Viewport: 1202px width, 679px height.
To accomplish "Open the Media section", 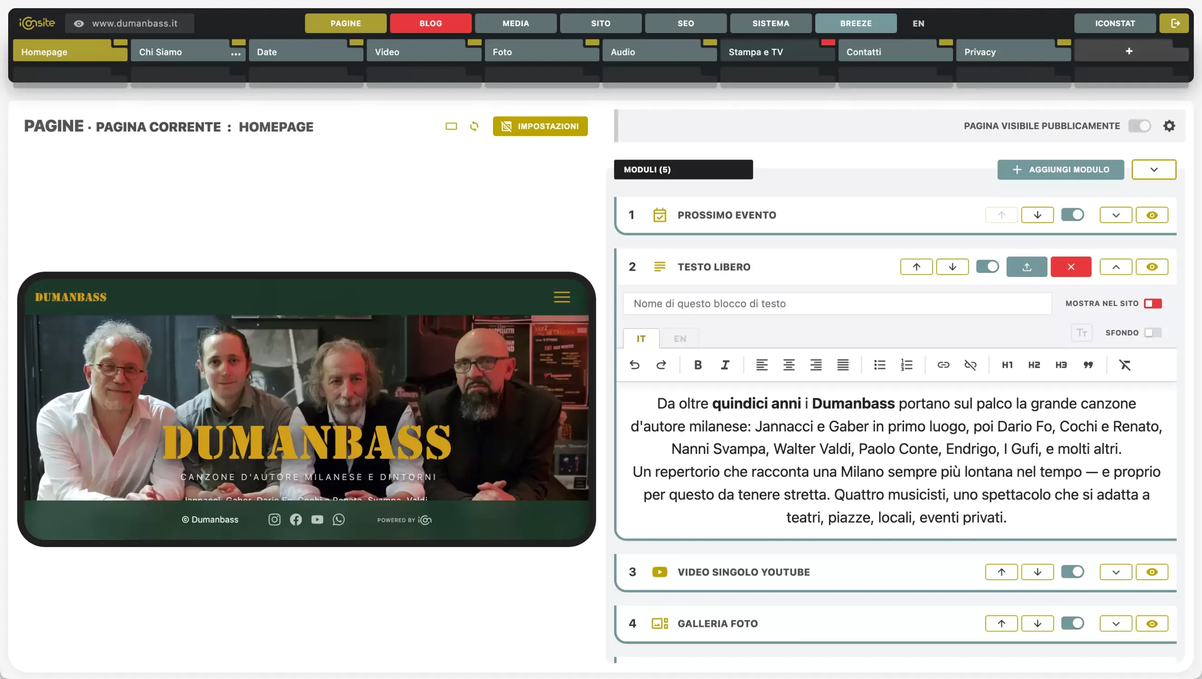I will pos(516,23).
